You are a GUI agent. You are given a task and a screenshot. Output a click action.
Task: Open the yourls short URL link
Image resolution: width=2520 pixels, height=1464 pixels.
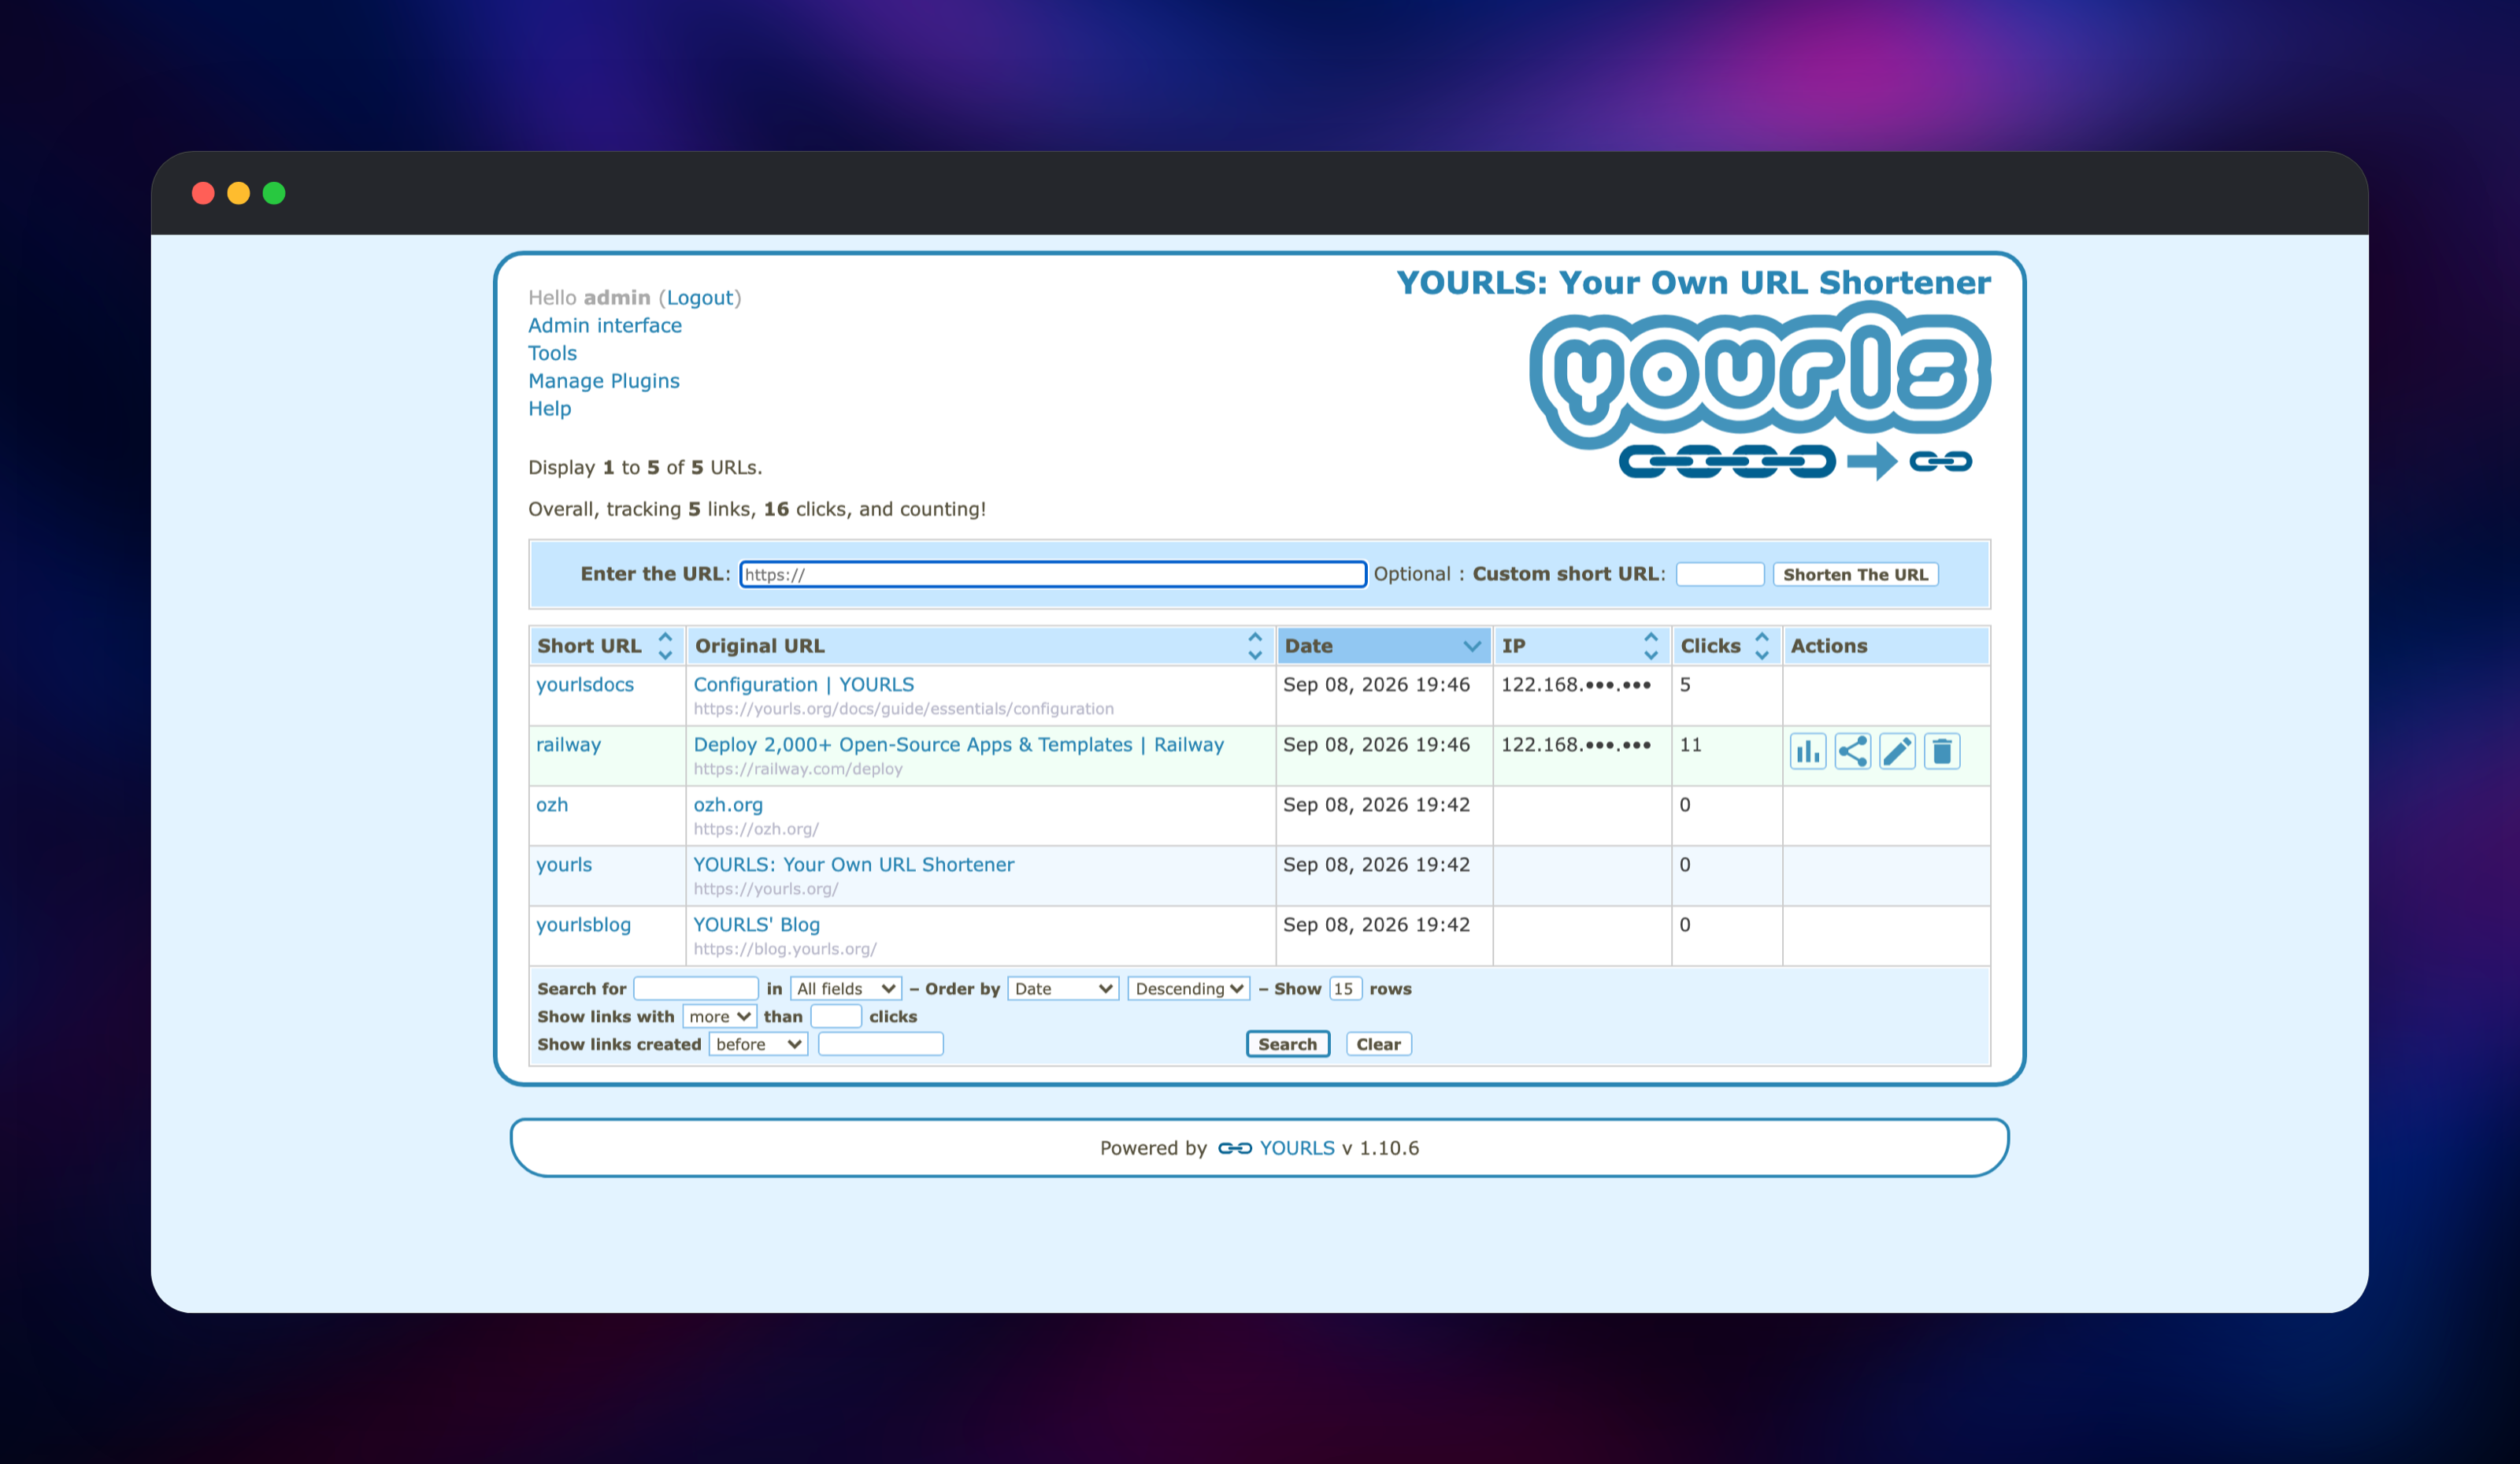click(x=564, y=864)
